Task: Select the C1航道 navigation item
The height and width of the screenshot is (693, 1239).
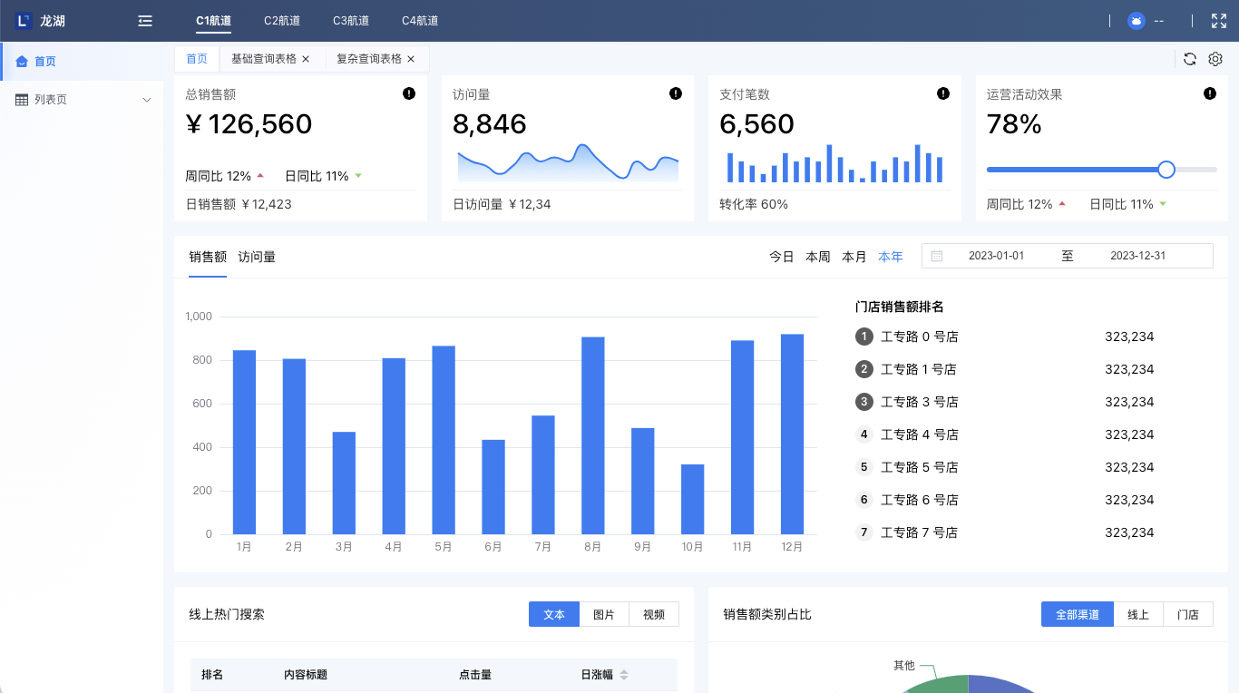Action: pyautogui.click(x=213, y=21)
